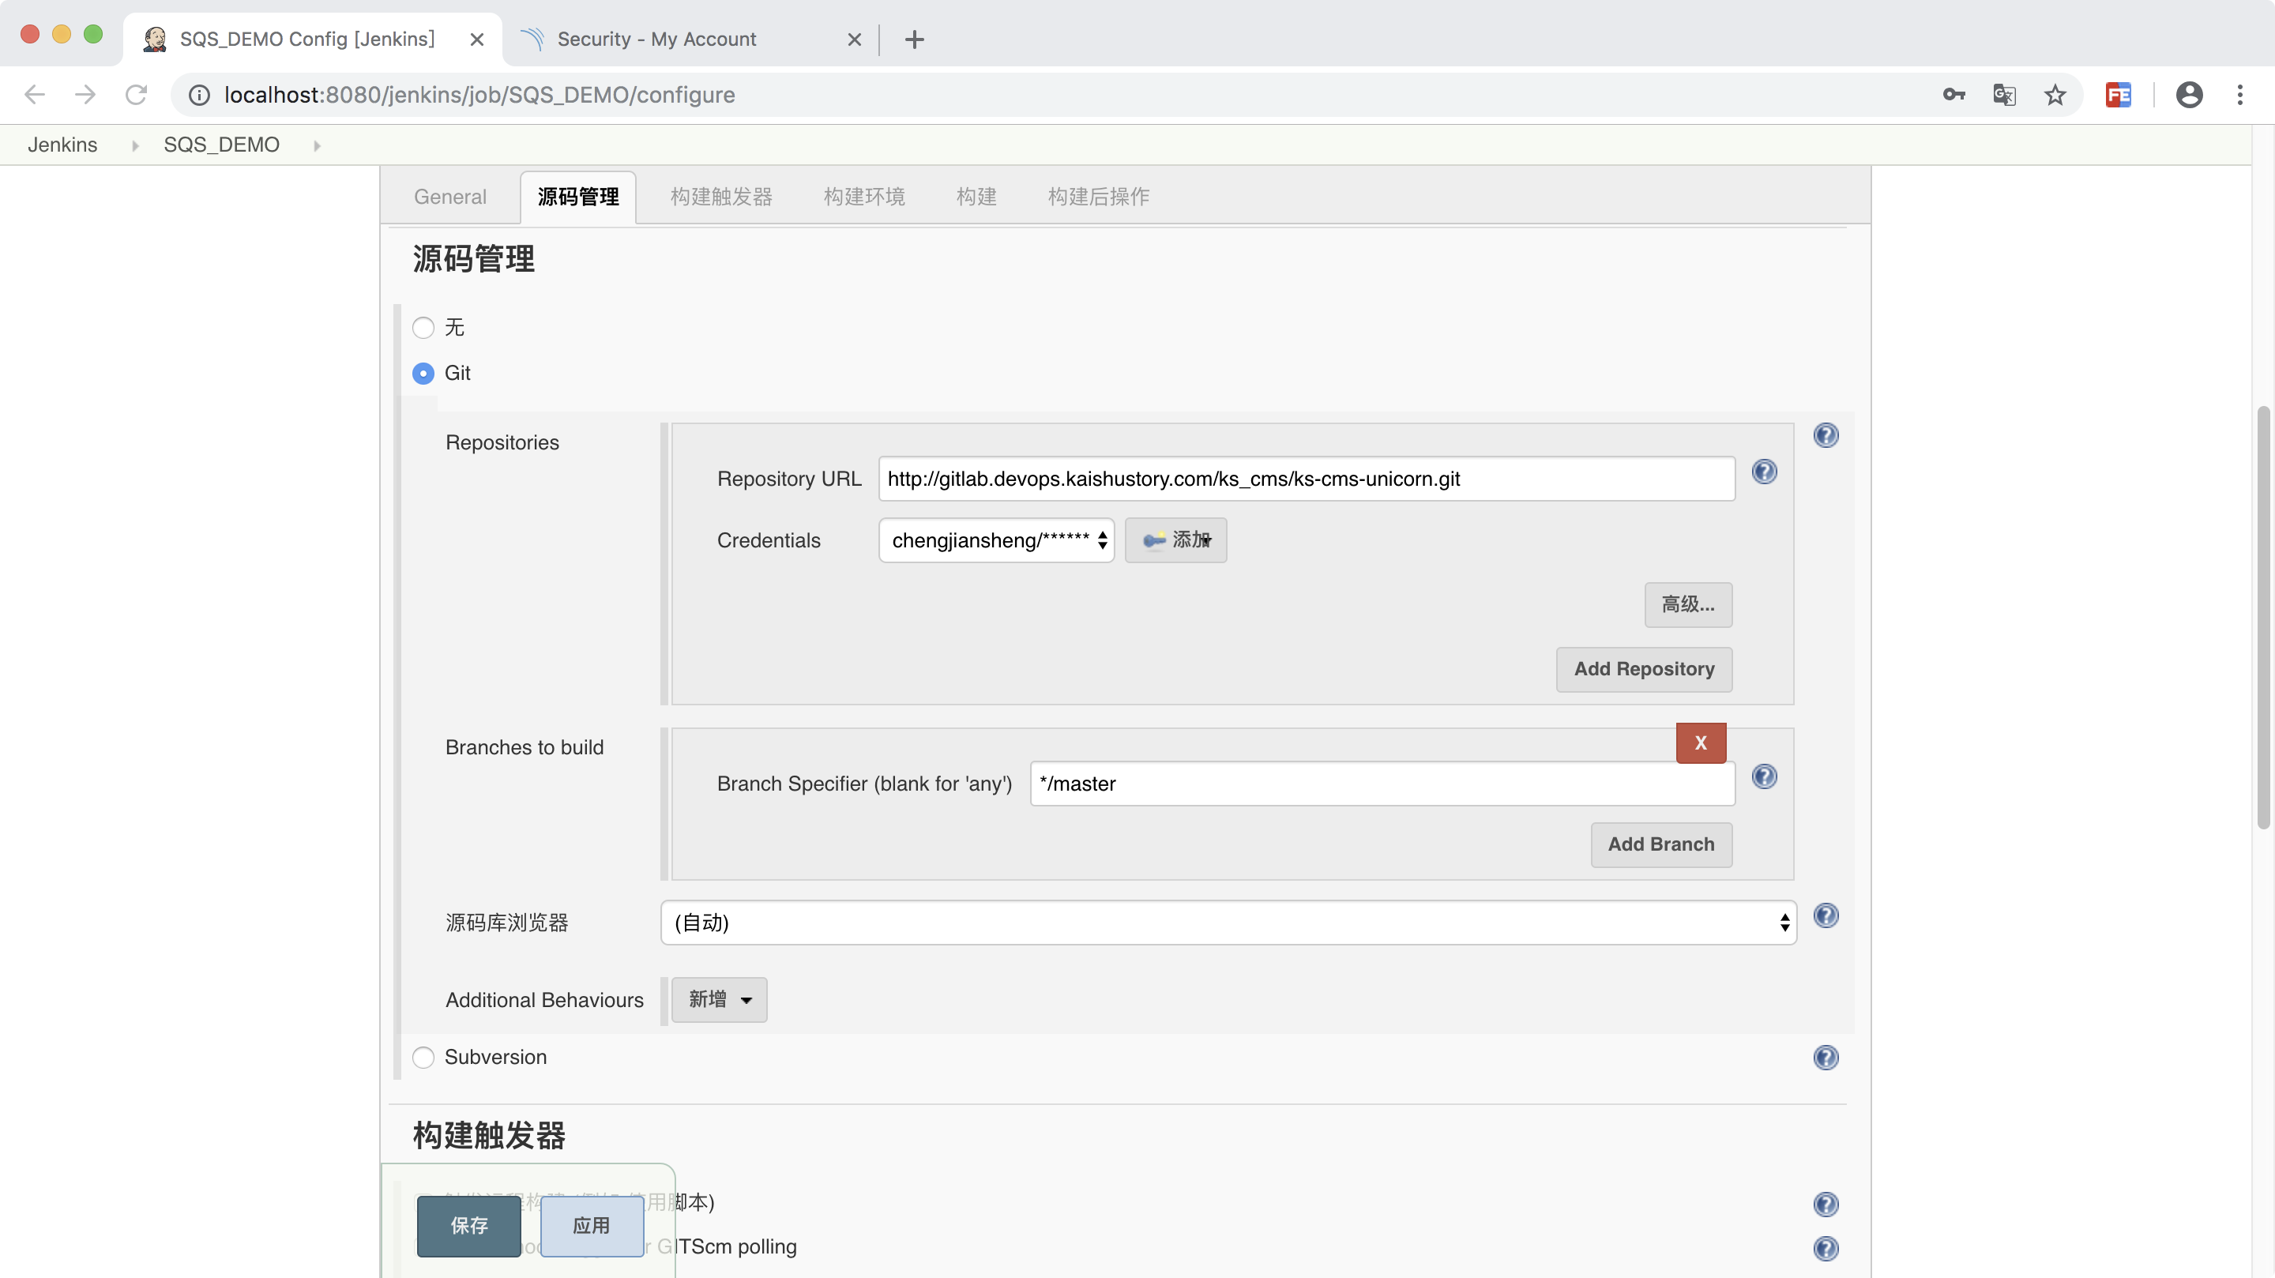The image size is (2275, 1278).
Task: Open help icon for Subversion option
Action: tap(1826, 1057)
